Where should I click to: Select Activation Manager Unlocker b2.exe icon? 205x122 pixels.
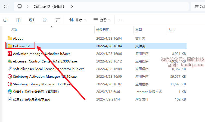tap(10, 54)
